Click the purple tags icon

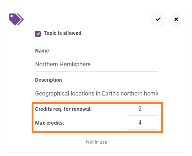(16, 19)
